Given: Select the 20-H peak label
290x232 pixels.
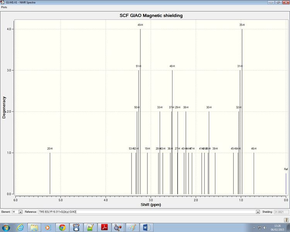Looking at the screenshot, I should coord(50,148).
